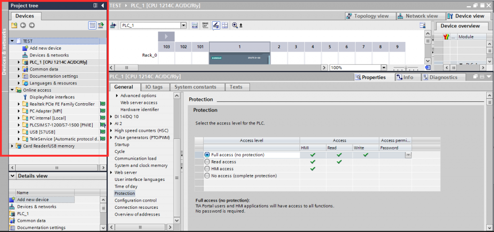Select Overview of addresses in properties navigation
Screen dimensions: 494x232
click(x=137, y=214)
